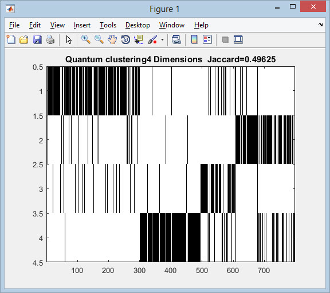Save figure using the floppy disk icon
Viewport: 330px width, 293px height.
pos(37,39)
